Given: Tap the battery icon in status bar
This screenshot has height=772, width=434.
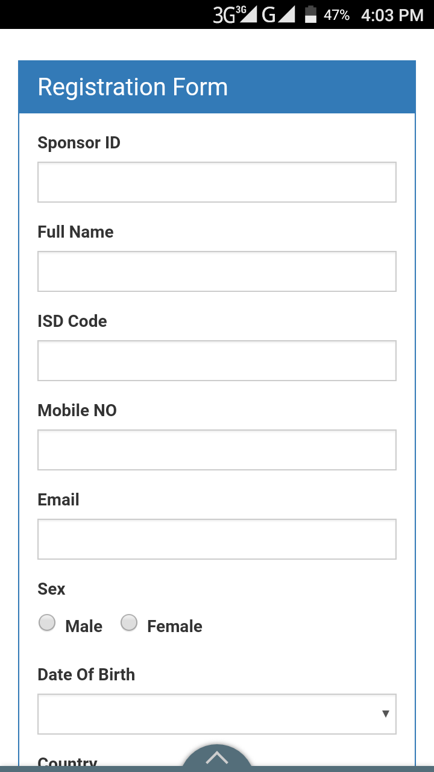Looking at the screenshot, I should pos(310,14).
